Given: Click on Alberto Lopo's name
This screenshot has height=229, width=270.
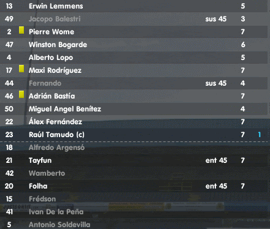Looking at the screenshot, I should 51,58.
